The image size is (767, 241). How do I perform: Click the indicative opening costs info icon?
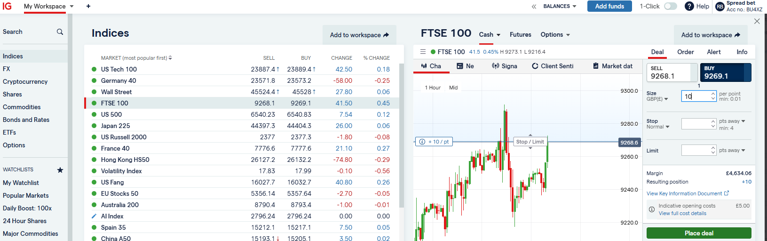(652, 209)
